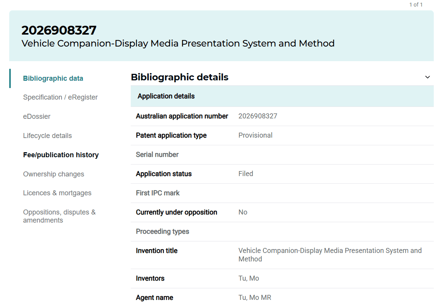The height and width of the screenshot is (306, 443).
Task: Select the Bibliographic data menu item
Action: 53,78
